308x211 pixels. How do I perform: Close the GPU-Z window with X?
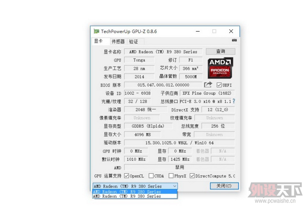[231, 31]
